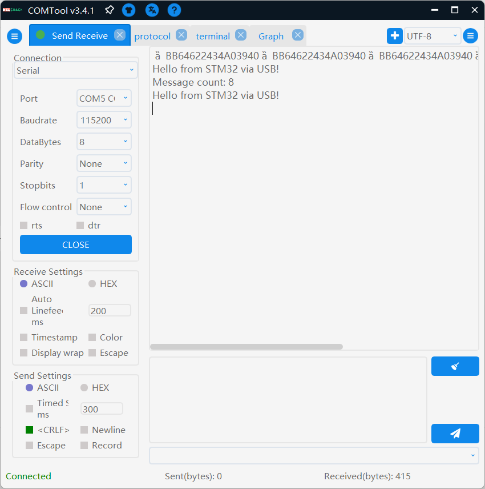Click the receive area horizontal scrollbar

(x=246, y=347)
